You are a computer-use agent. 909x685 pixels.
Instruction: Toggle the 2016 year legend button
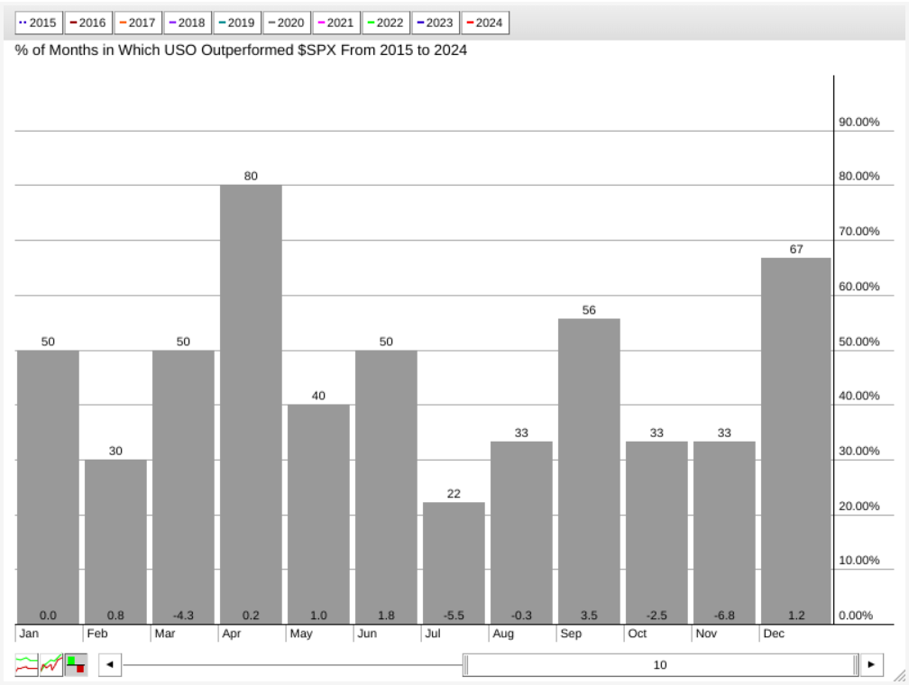(87, 23)
